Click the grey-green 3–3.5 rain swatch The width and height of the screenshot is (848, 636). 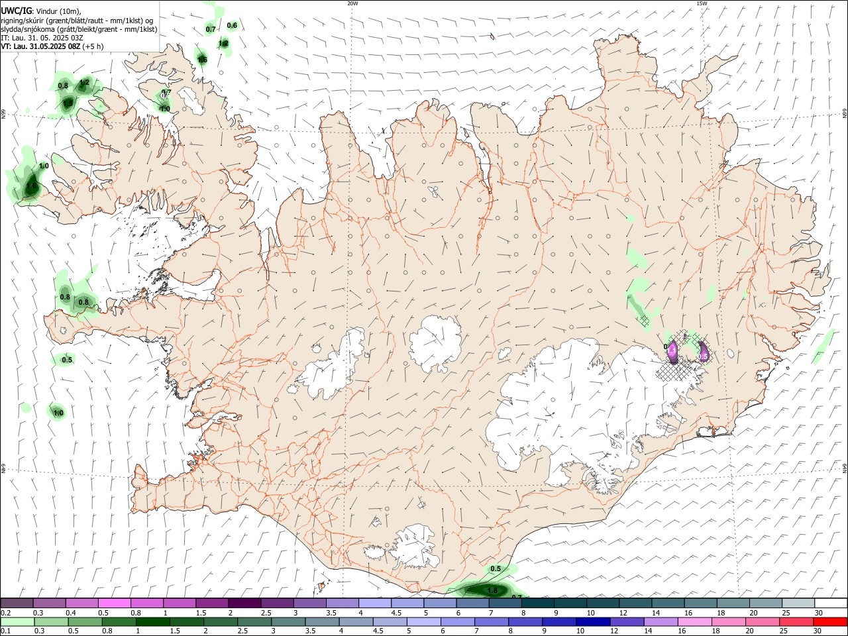tap(288, 621)
